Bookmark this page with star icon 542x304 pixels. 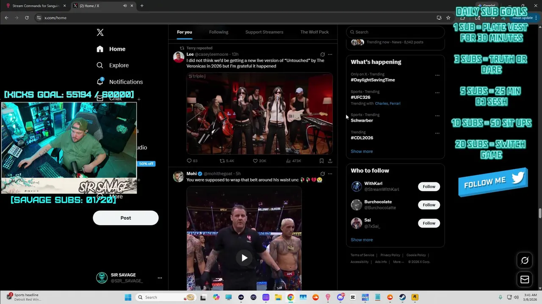coord(448,18)
